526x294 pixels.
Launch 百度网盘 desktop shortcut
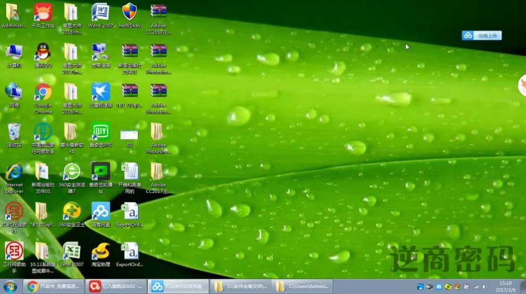tap(101, 215)
